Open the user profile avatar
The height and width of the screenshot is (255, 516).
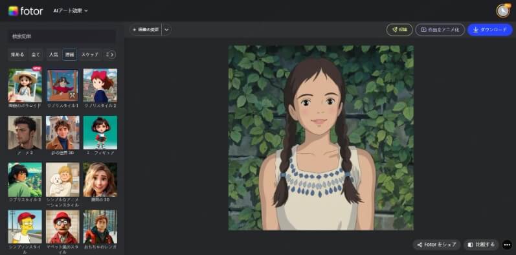[x=503, y=11]
